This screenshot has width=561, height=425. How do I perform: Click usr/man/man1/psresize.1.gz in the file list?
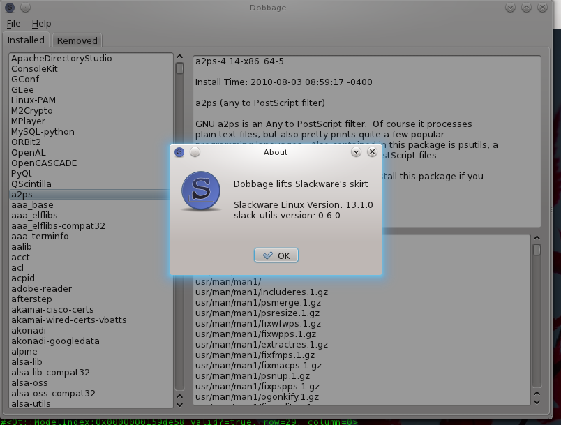(257, 313)
